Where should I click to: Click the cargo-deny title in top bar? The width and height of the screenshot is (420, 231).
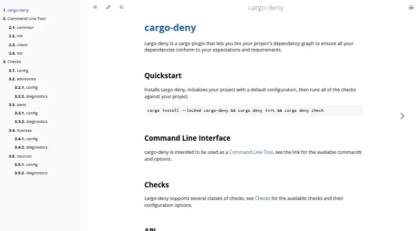(266, 8)
